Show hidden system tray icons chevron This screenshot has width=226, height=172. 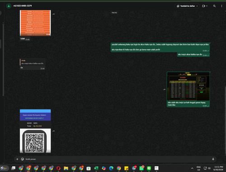(x=192, y=168)
